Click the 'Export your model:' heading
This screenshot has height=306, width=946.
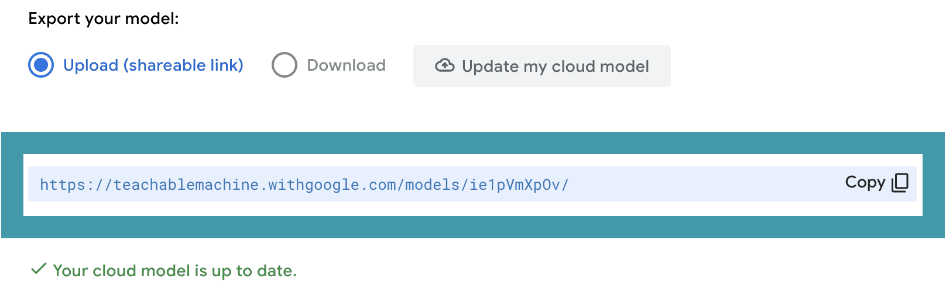click(104, 19)
